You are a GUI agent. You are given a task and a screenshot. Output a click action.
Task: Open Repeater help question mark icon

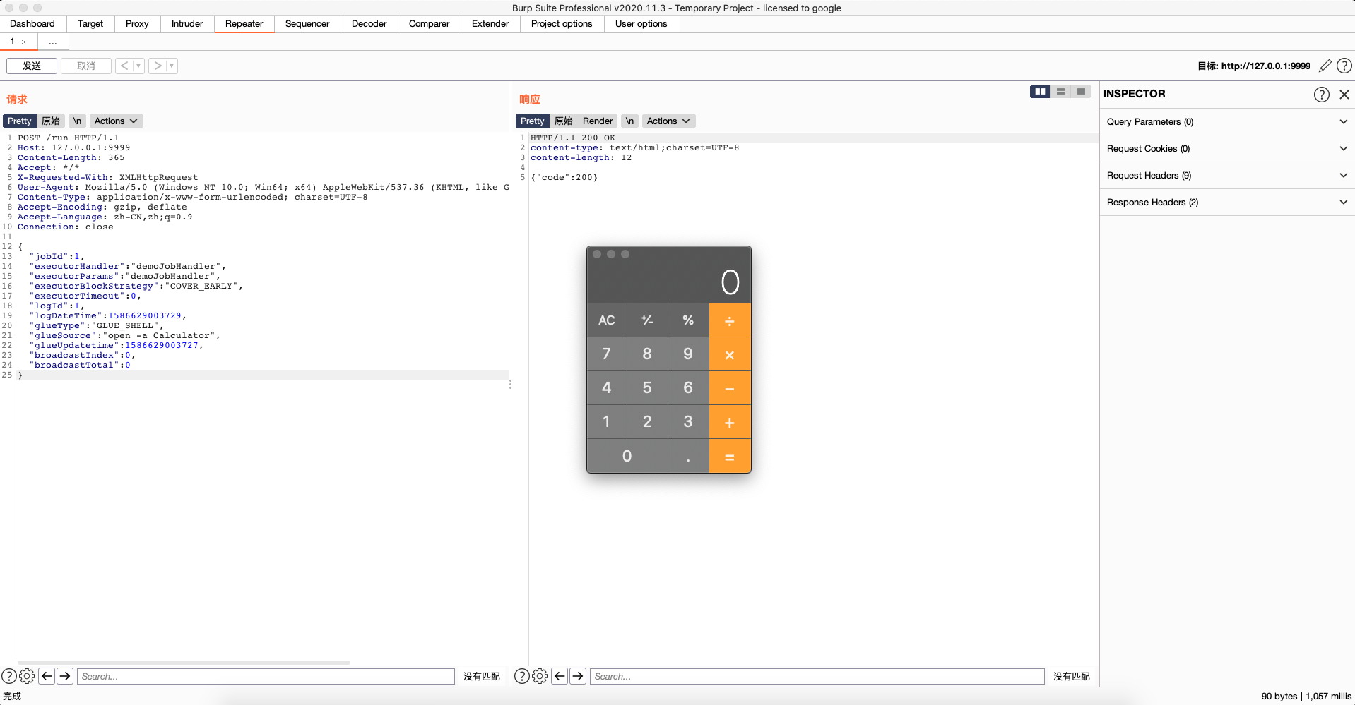1344,66
